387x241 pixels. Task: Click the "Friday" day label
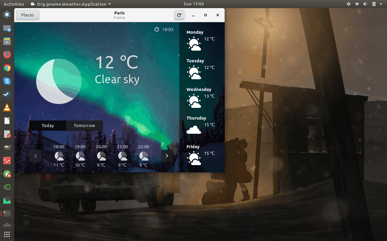click(193, 147)
